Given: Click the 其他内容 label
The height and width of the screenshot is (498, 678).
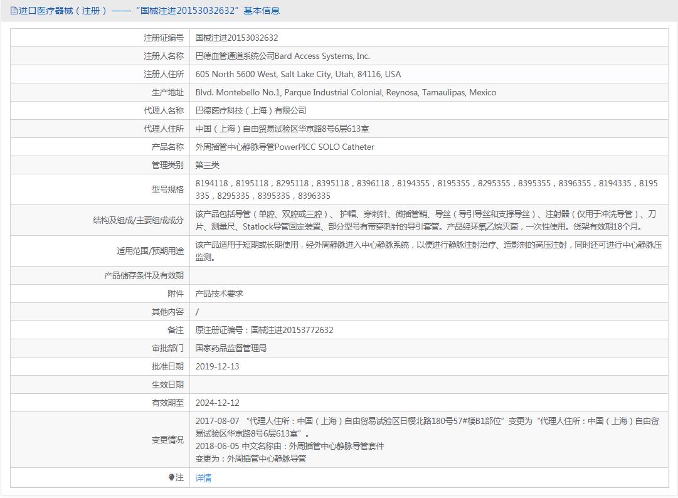Looking at the screenshot, I should 167,312.
